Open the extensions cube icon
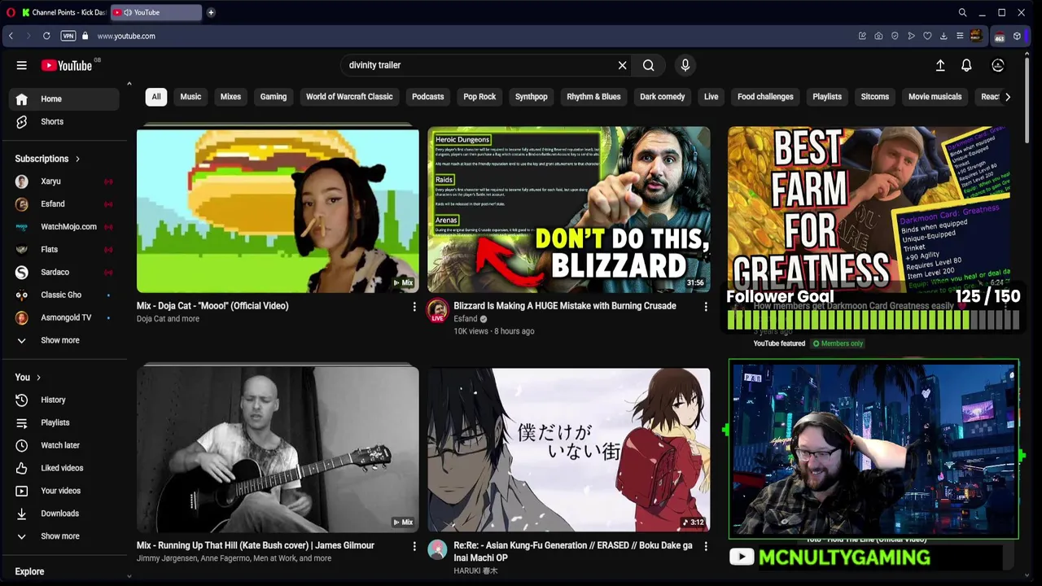 (1017, 36)
